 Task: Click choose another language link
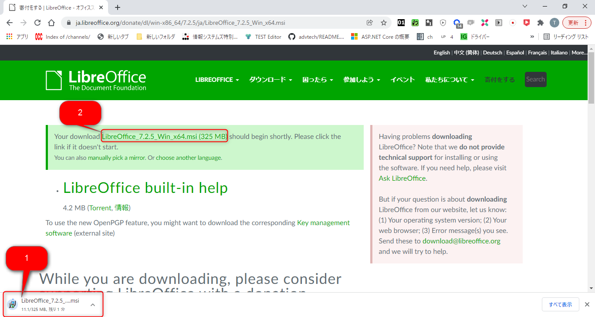point(188,158)
